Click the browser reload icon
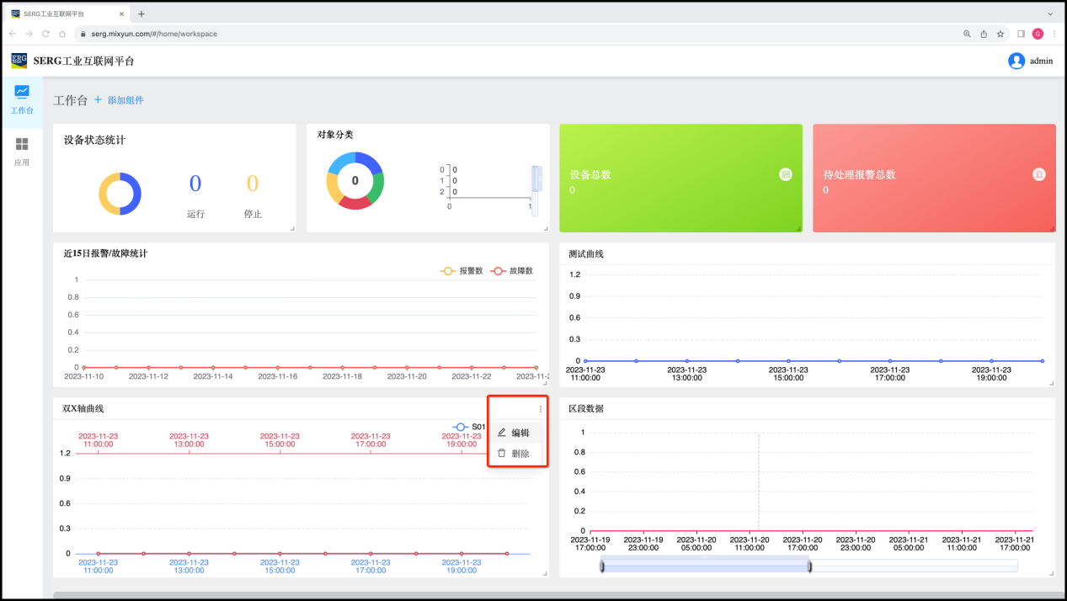 pos(46,34)
